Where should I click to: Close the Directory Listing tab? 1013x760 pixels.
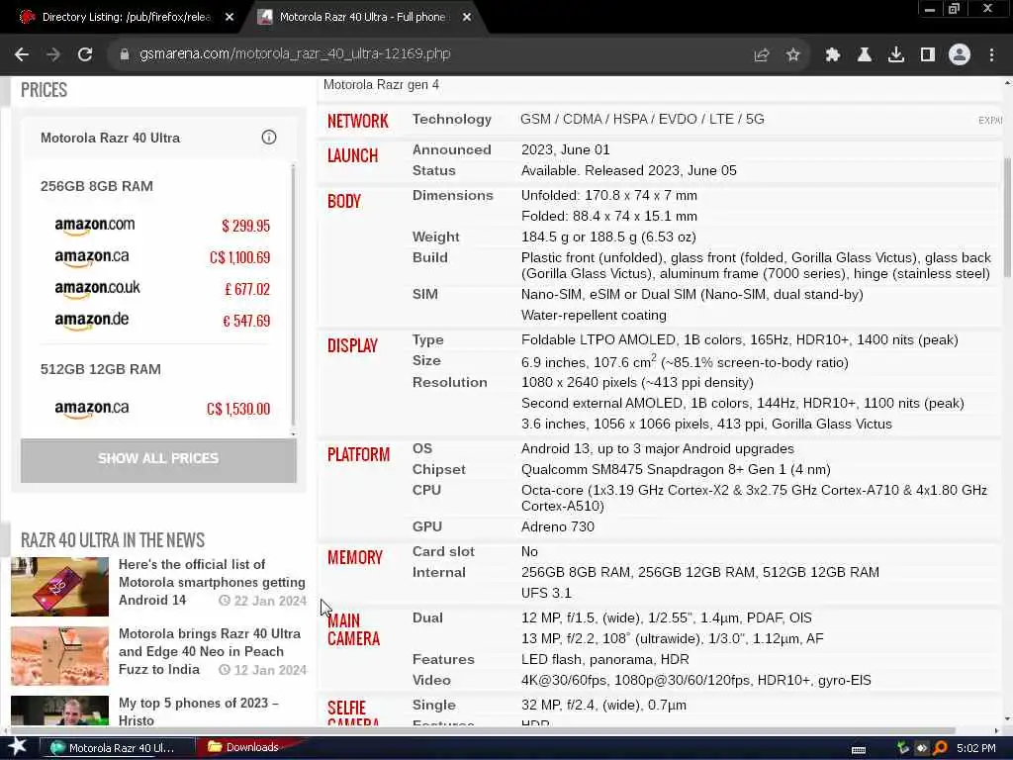coord(230,18)
